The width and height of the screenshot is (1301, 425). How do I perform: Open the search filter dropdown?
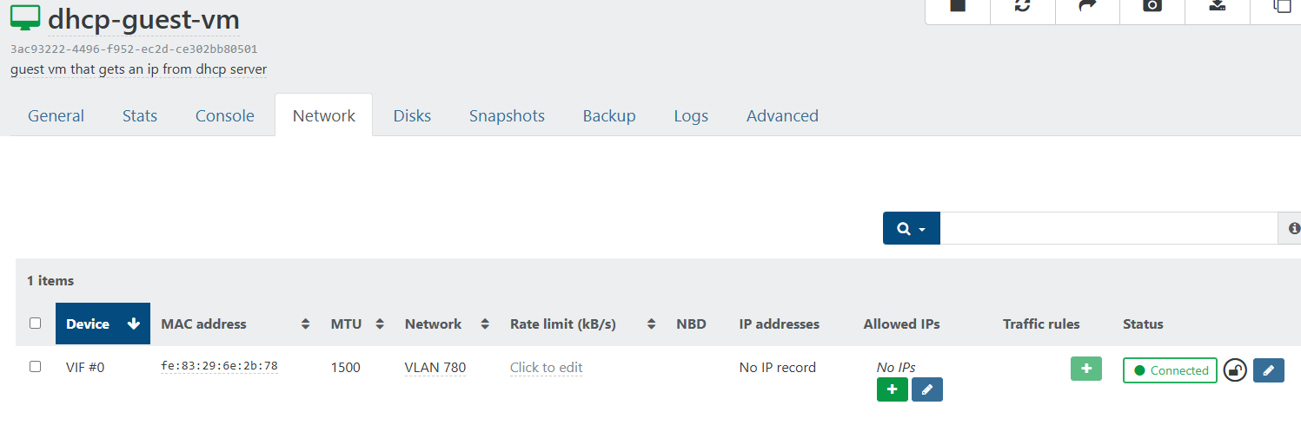(912, 228)
